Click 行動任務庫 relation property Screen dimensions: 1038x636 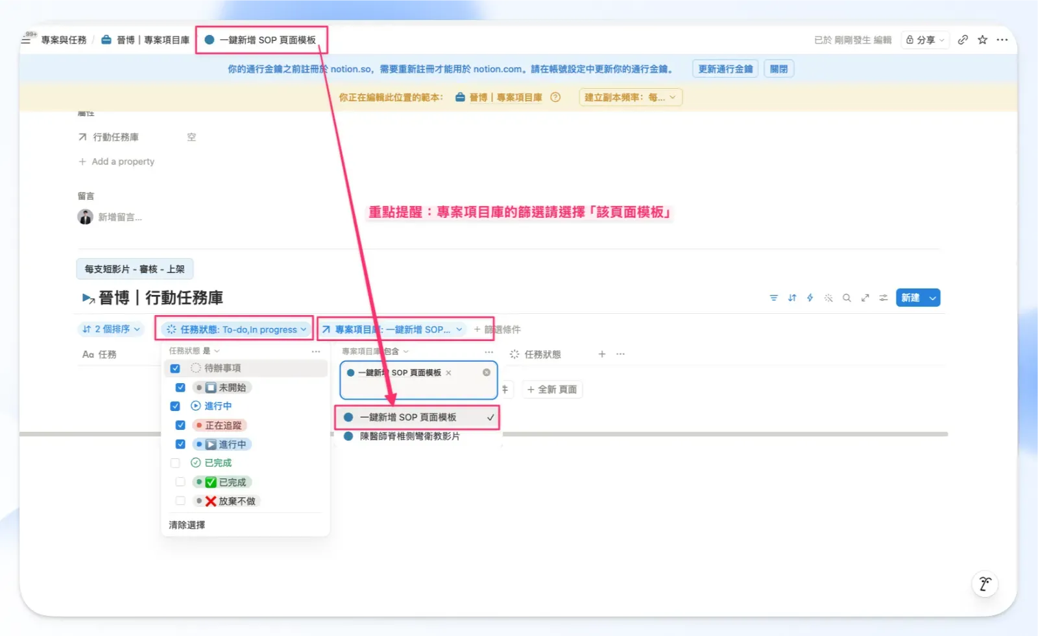[x=108, y=137]
